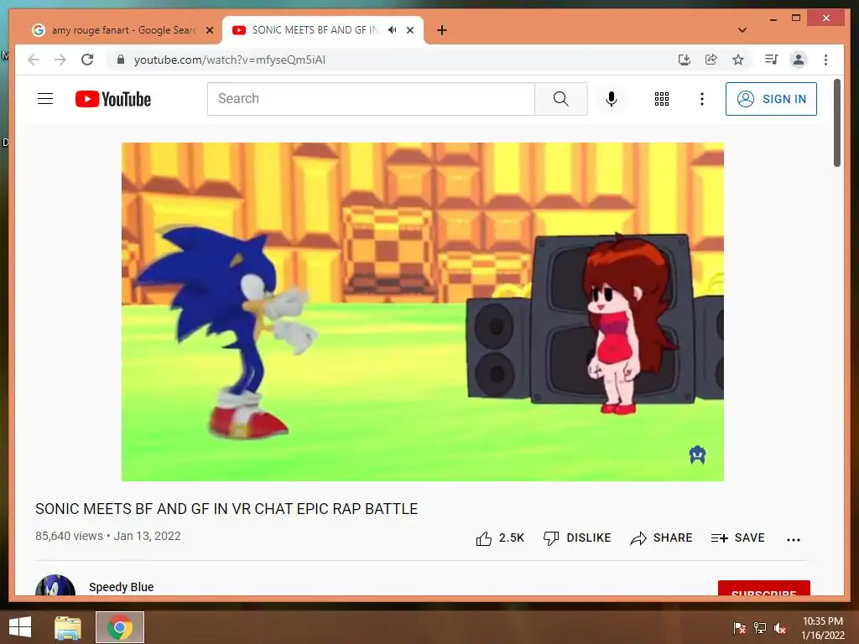
Task: Go to YouTube home via logo
Action: [x=113, y=99]
